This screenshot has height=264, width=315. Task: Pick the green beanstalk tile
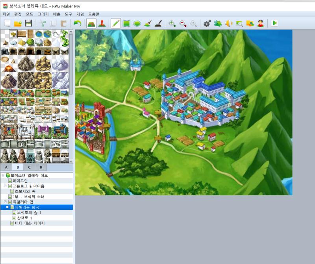(64, 38)
